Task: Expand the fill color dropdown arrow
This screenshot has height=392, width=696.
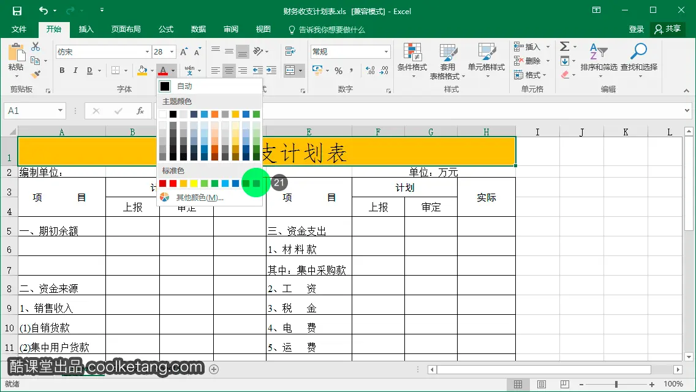Action: tap(152, 70)
